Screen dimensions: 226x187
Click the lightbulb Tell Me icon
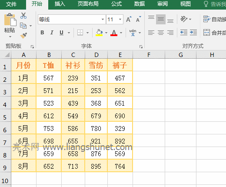(x=206, y=4)
